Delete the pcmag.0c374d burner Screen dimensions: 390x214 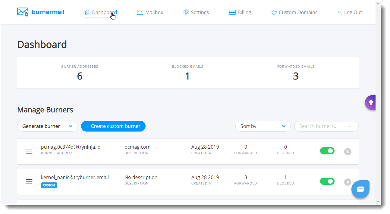tap(348, 152)
